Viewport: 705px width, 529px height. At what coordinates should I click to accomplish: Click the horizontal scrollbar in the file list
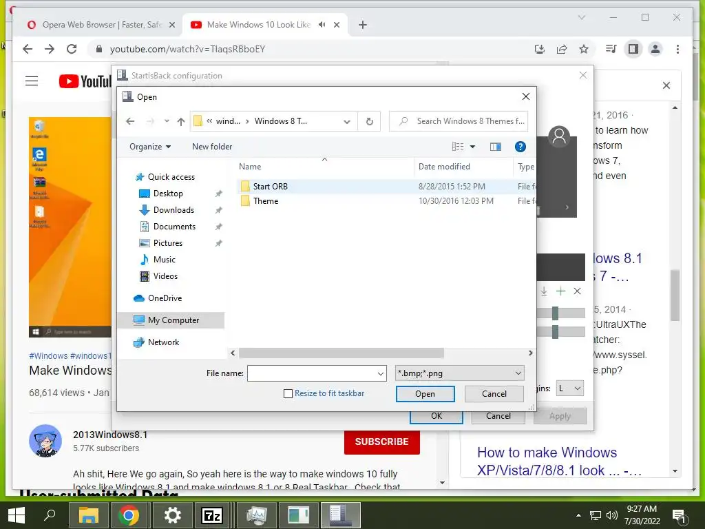pyautogui.click(x=341, y=353)
